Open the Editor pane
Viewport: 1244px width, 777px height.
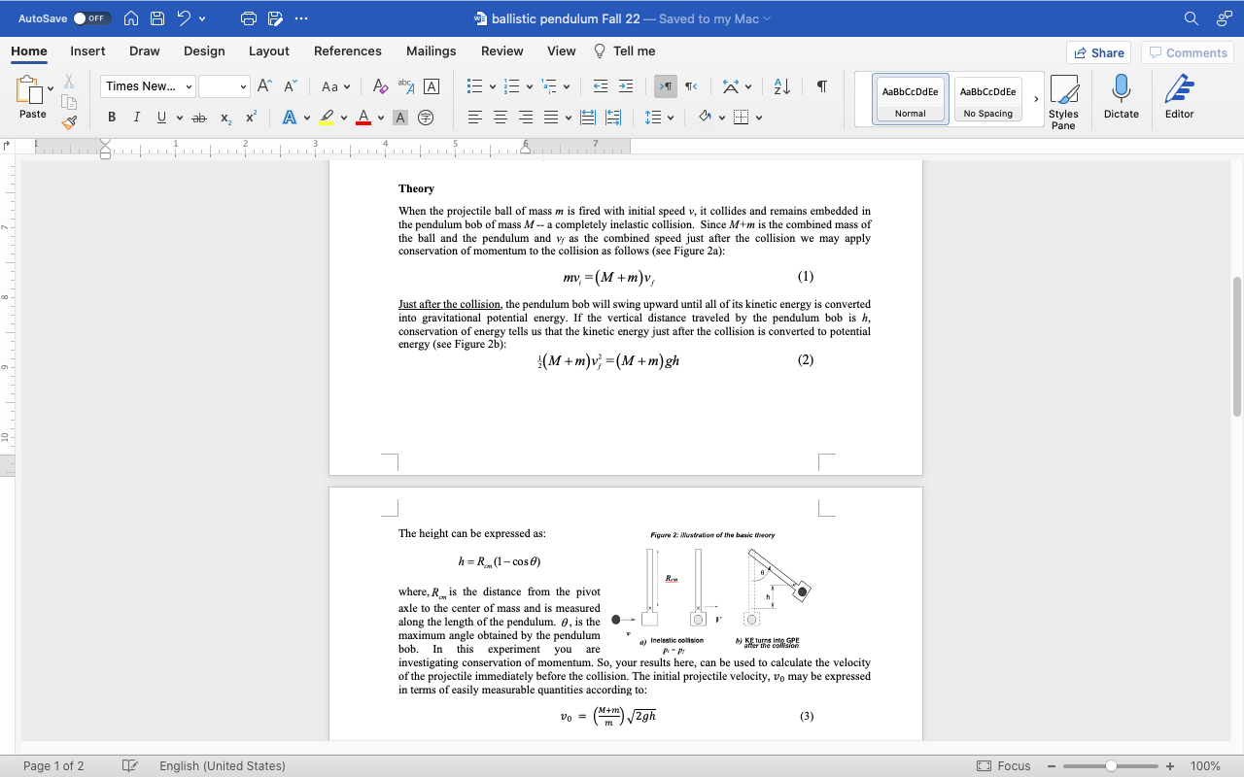(1178, 97)
